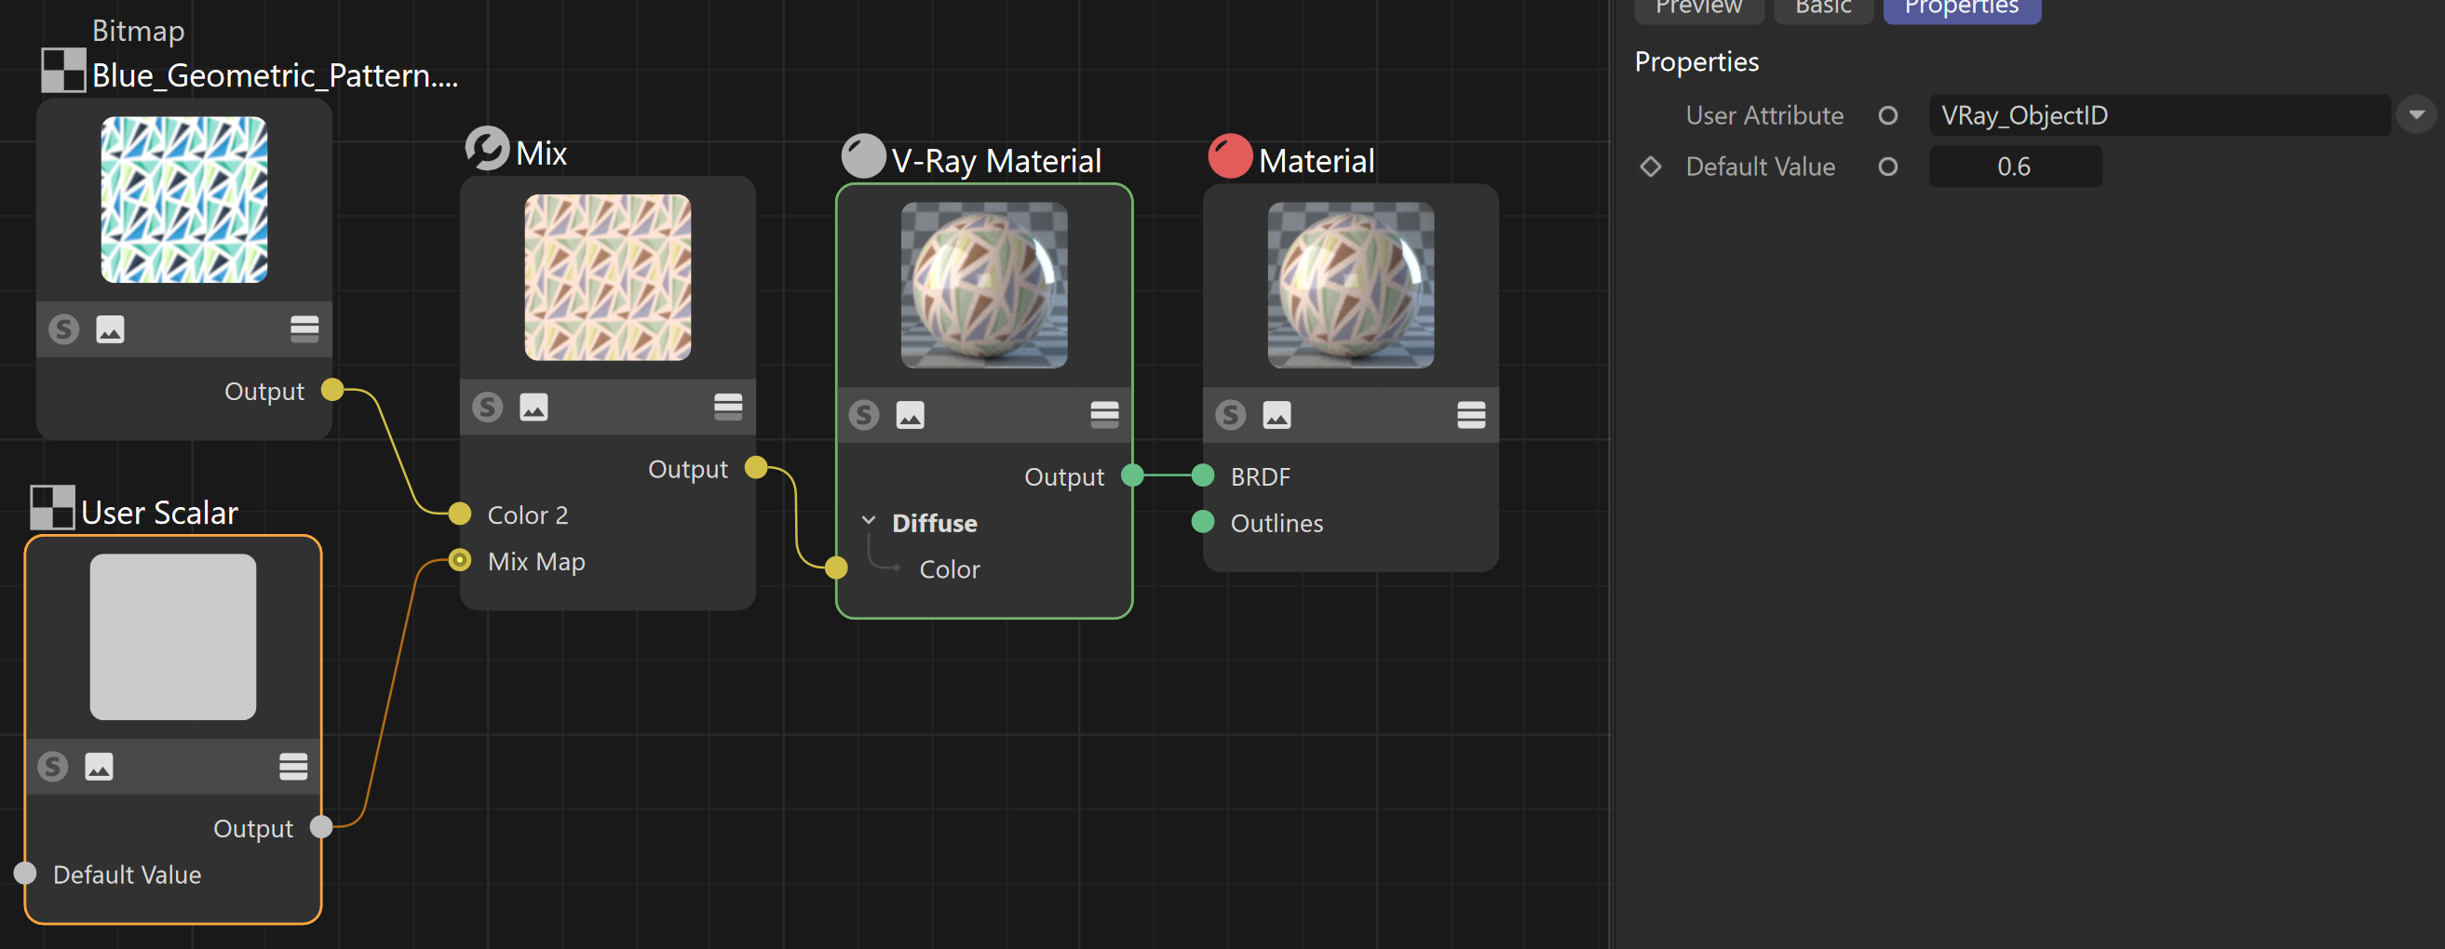Screen dimensions: 2445x949
Task: Click the preview image icon on V-Ray Material node
Action: 911,414
